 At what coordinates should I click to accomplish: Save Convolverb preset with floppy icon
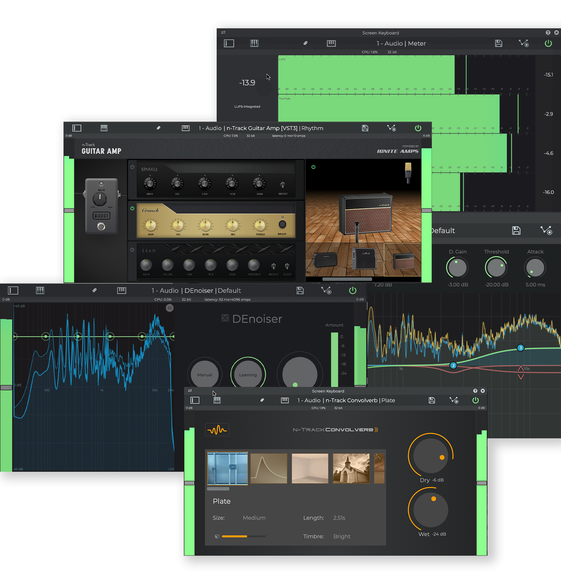click(x=432, y=400)
